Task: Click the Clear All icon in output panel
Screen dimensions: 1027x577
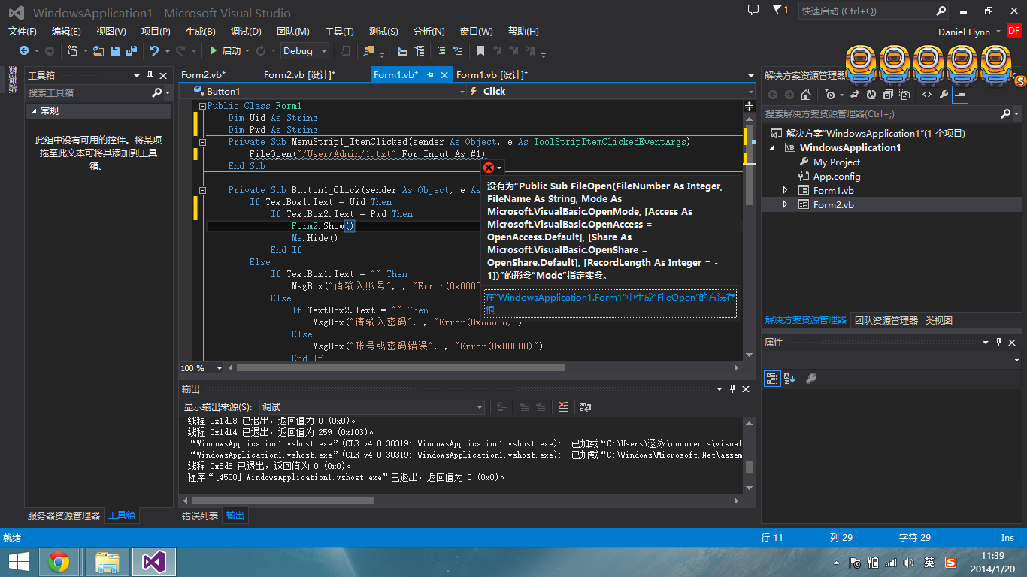Action: [564, 407]
